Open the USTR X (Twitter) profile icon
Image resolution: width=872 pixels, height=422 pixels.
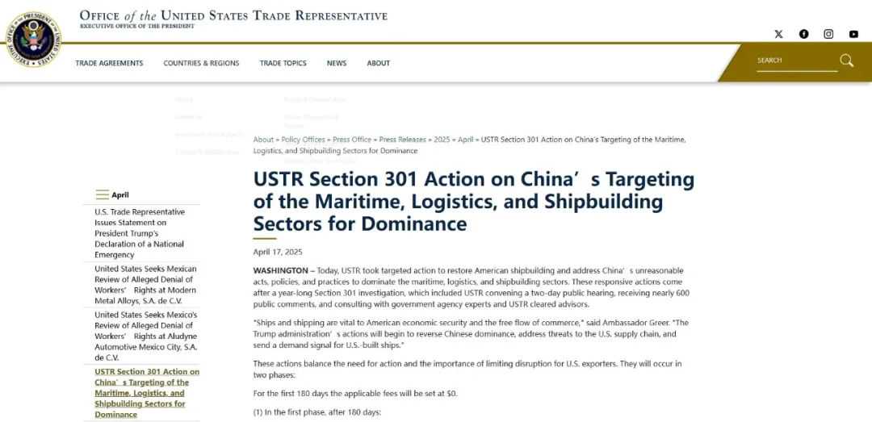(x=778, y=34)
